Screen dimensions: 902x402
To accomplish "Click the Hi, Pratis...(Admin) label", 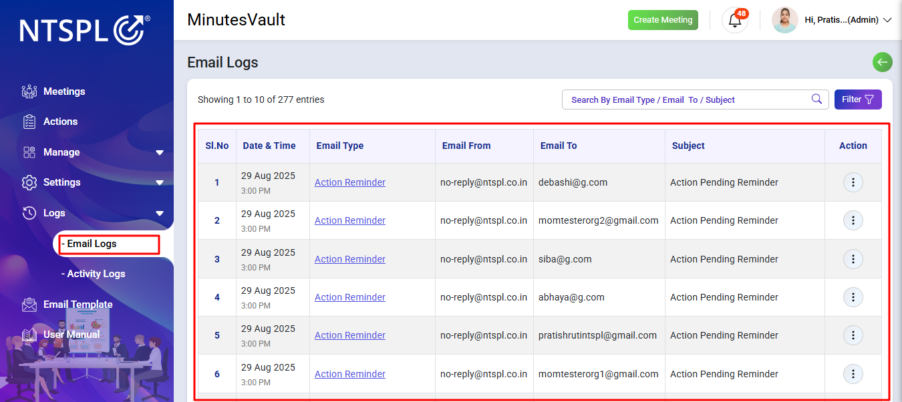I will coord(842,20).
